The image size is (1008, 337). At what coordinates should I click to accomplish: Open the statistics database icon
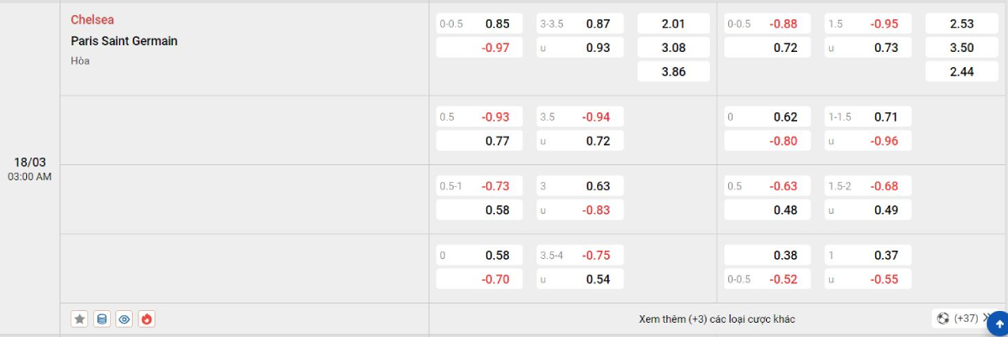pyautogui.click(x=102, y=319)
